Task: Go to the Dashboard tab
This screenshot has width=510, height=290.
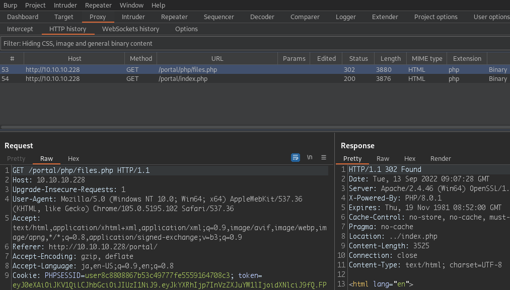Action: pyautogui.click(x=23, y=17)
